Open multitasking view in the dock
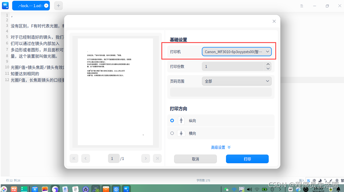The height and width of the screenshot is (192, 344). coord(14,189)
